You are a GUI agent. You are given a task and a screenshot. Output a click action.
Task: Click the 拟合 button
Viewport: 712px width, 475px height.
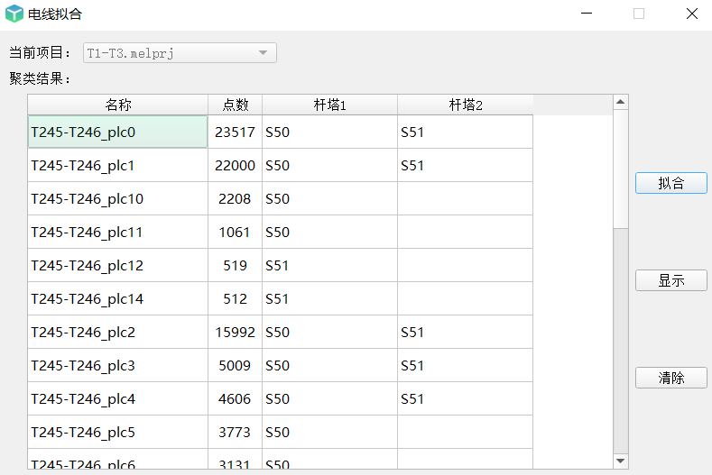[x=671, y=183]
